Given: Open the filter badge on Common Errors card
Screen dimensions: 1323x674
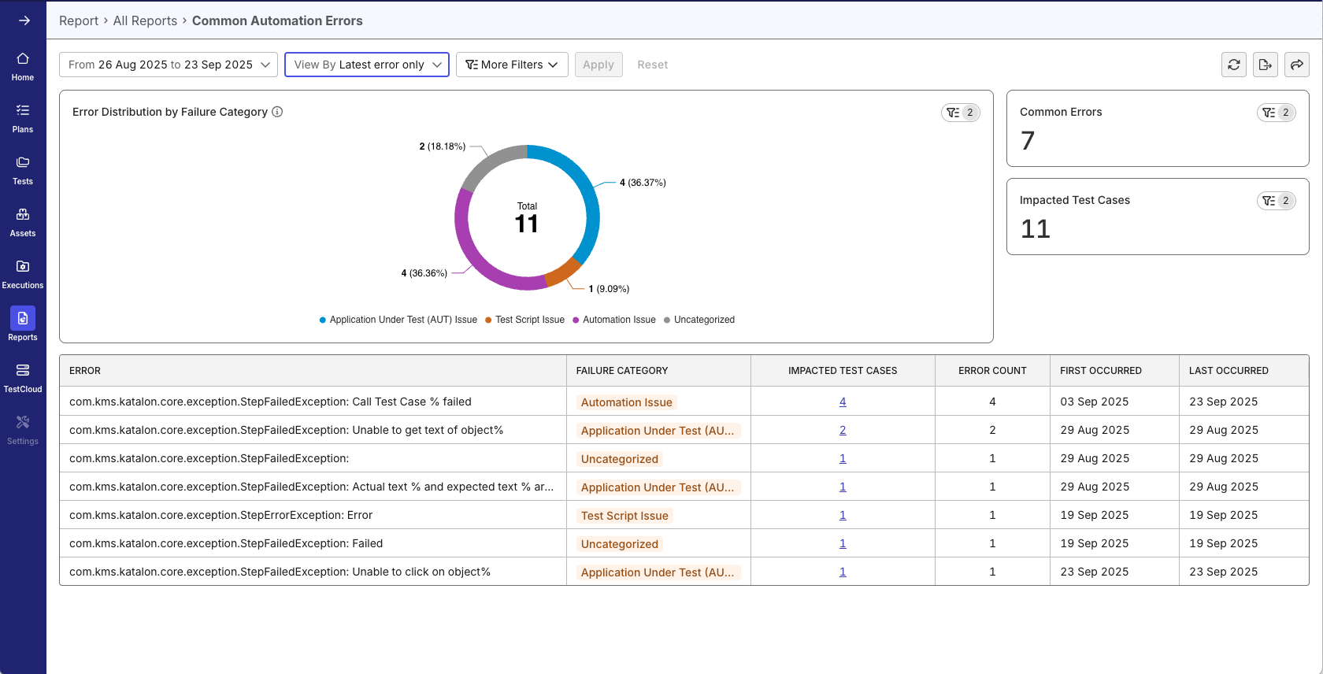Looking at the screenshot, I should (x=1276, y=113).
